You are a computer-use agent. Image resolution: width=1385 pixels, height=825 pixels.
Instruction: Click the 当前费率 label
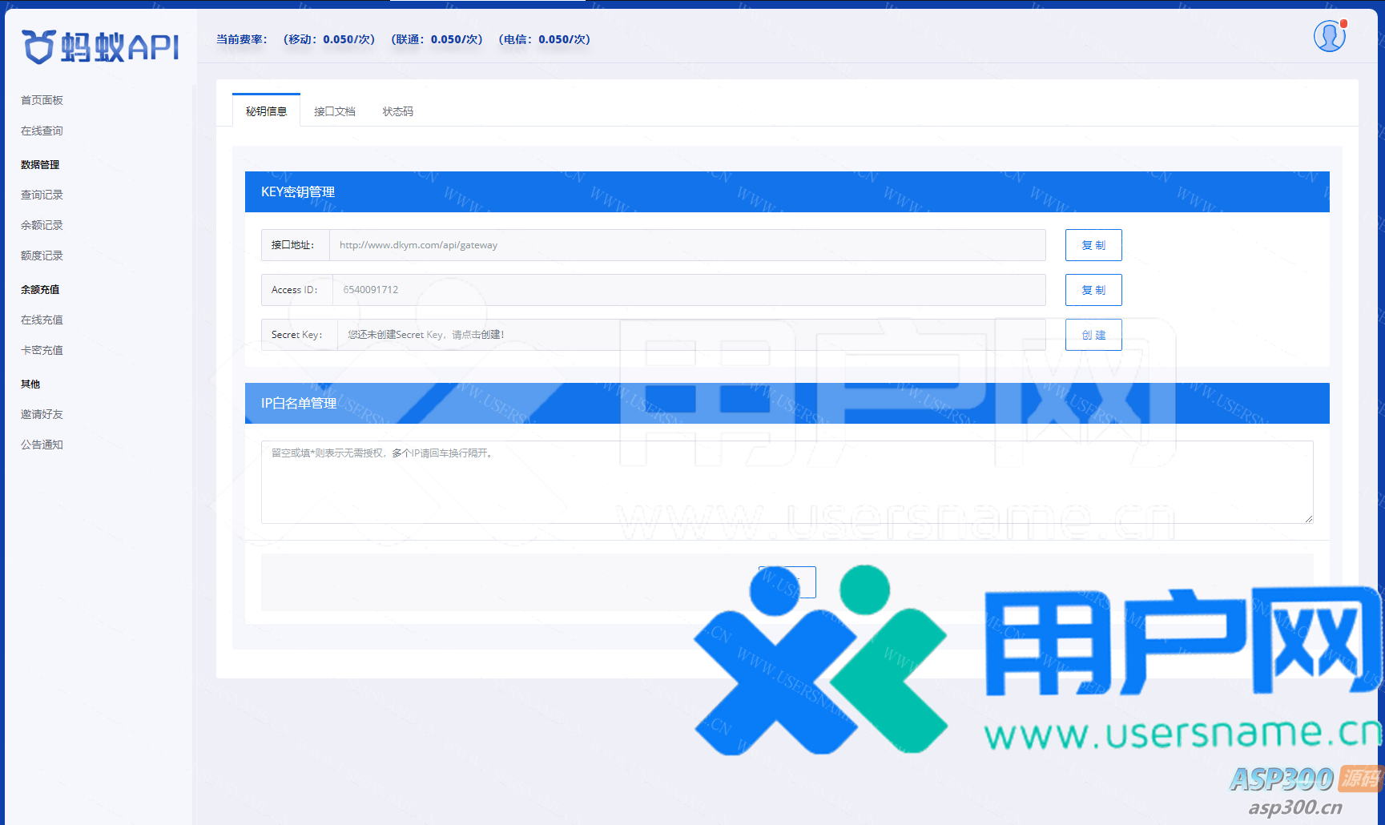tap(242, 39)
